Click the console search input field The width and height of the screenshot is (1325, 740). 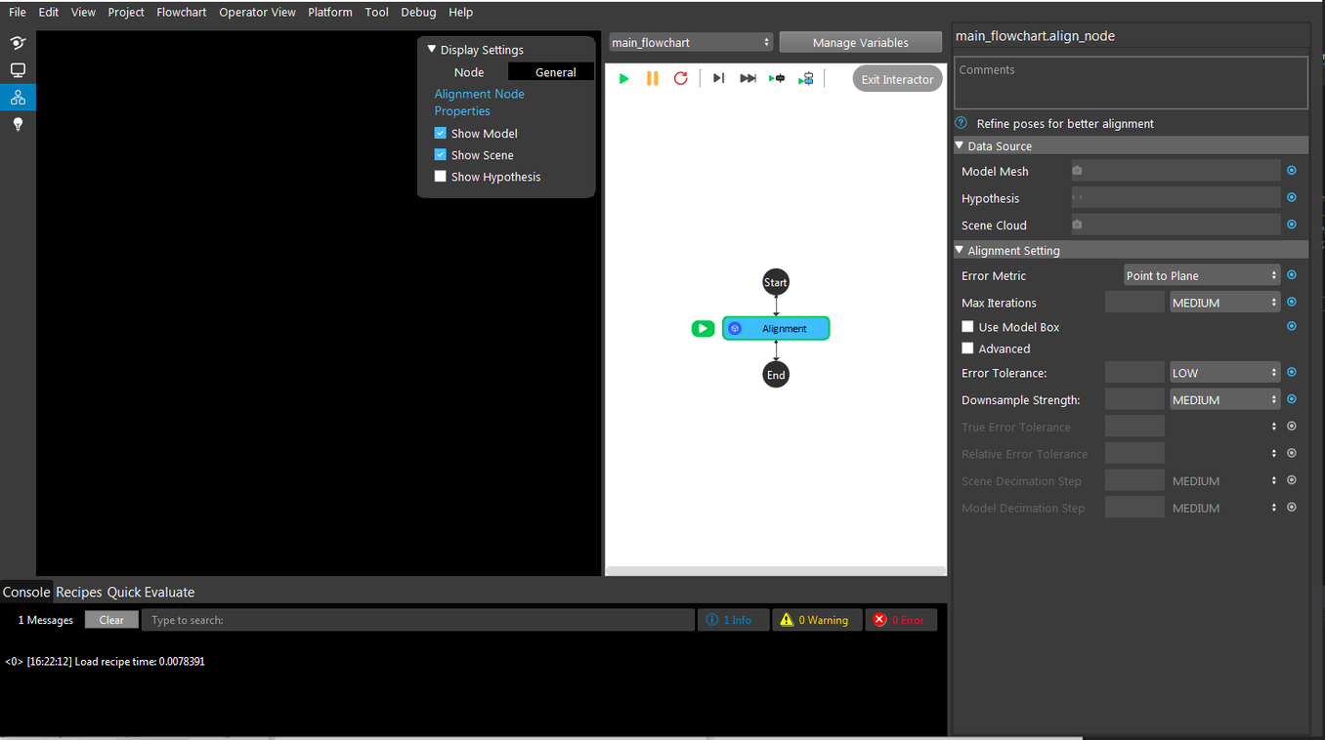coord(418,620)
